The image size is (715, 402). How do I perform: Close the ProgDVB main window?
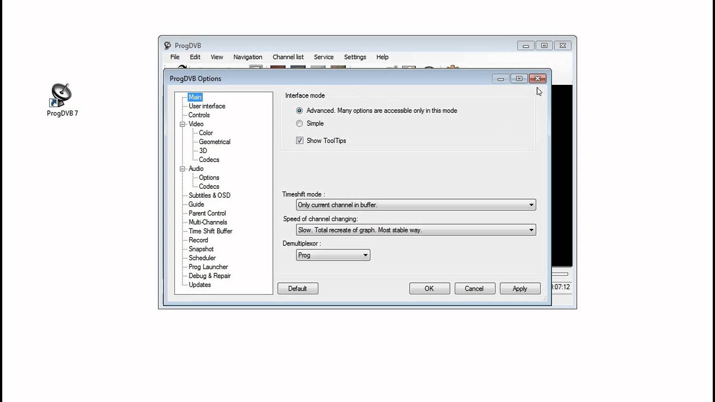pos(563,46)
